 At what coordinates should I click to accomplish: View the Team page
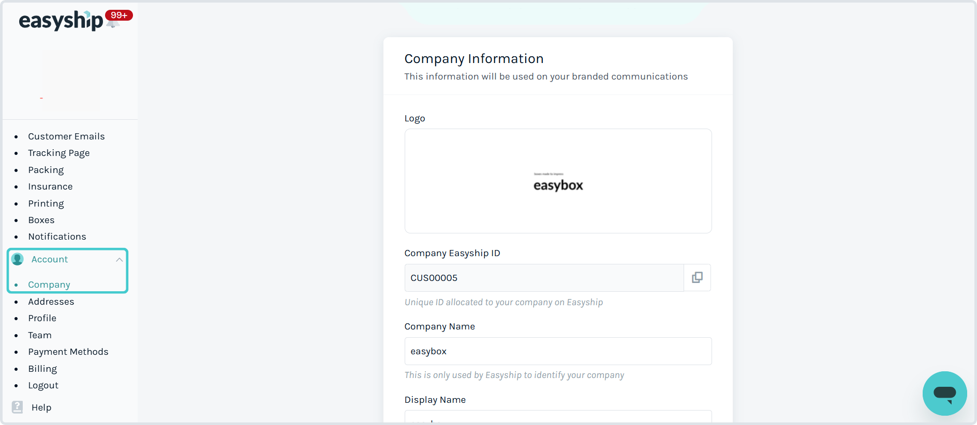click(40, 335)
